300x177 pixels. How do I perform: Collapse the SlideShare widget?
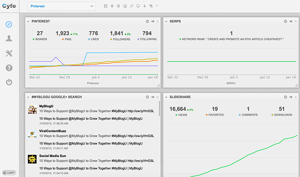(x=167, y=97)
